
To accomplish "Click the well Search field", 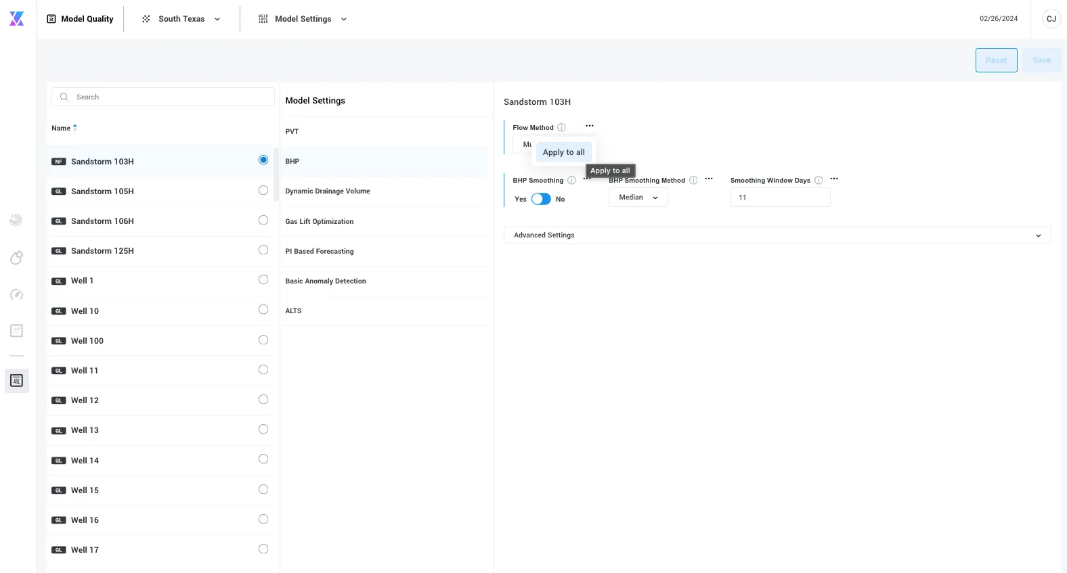I will [163, 97].
